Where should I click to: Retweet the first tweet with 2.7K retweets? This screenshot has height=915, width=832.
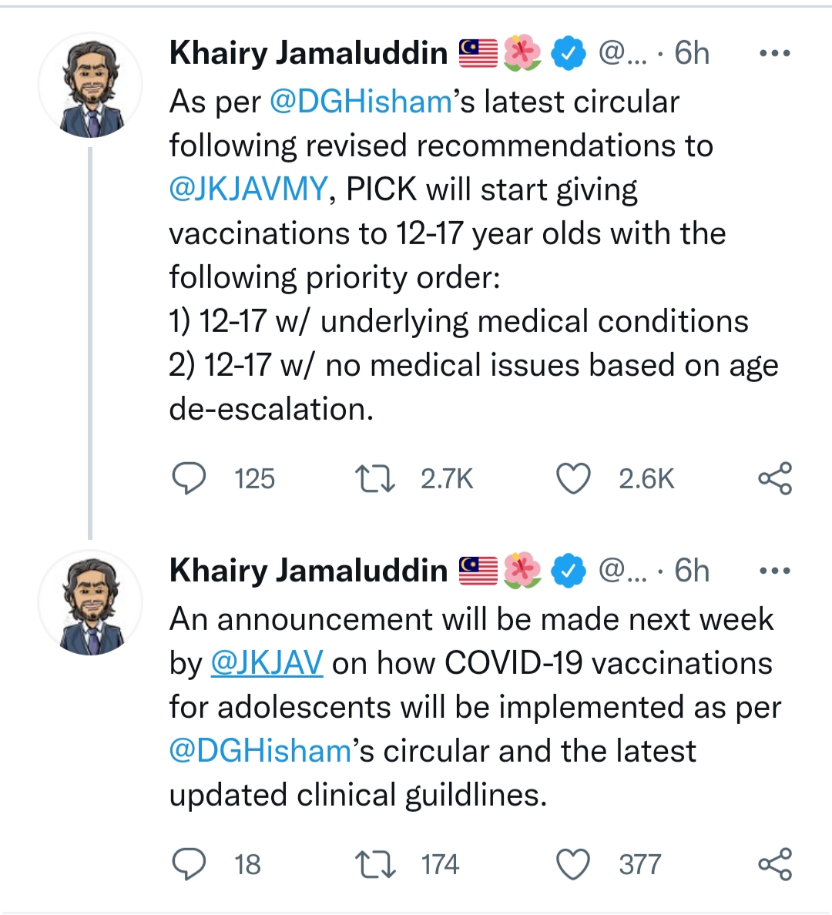click(375, 478)
